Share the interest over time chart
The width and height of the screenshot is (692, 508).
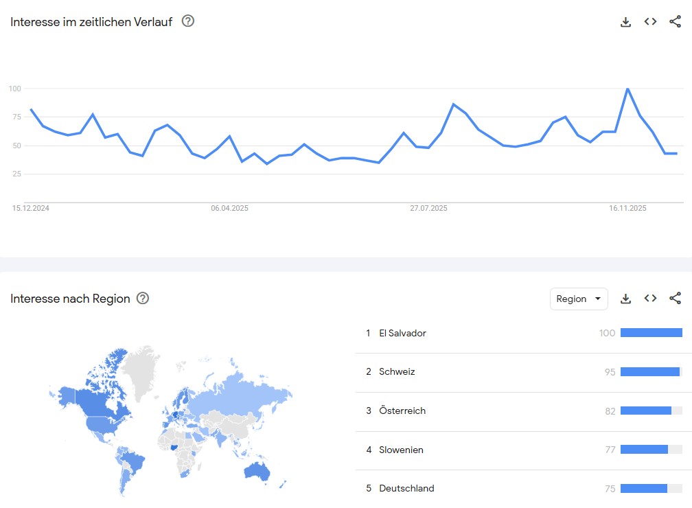(x=675, y=21)
